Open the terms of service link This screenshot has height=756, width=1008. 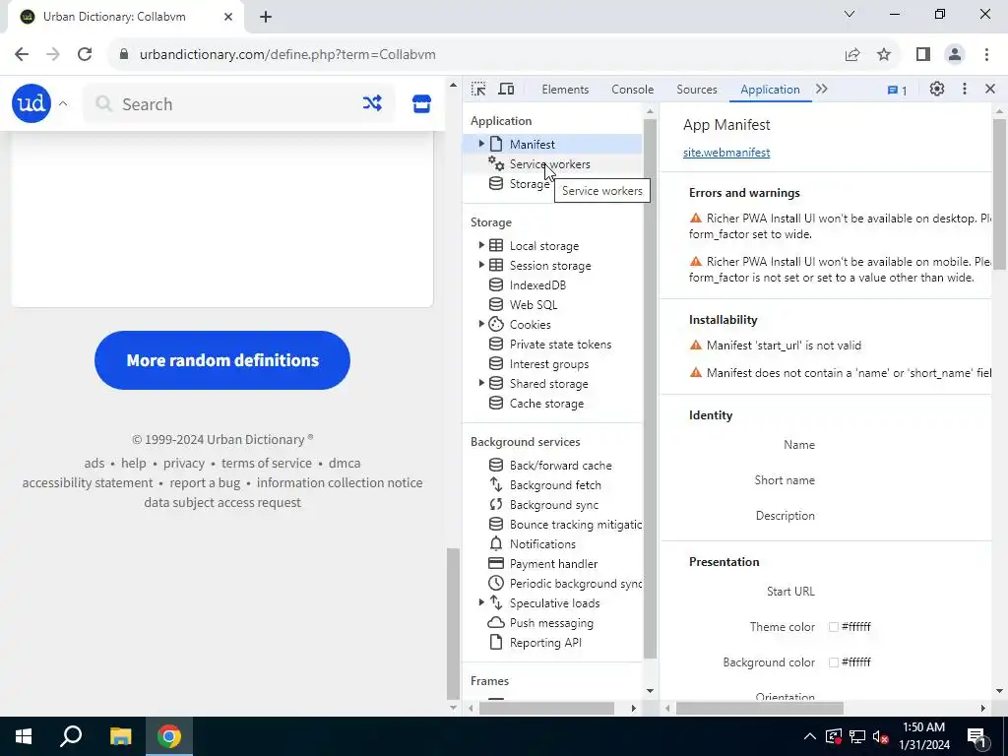pos(267,463)
